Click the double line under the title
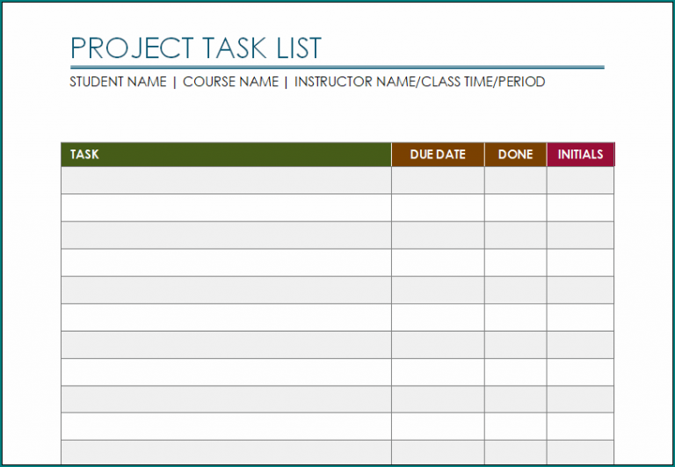The width and height of the screenshot is (675, 467). (x=337, y=67)
